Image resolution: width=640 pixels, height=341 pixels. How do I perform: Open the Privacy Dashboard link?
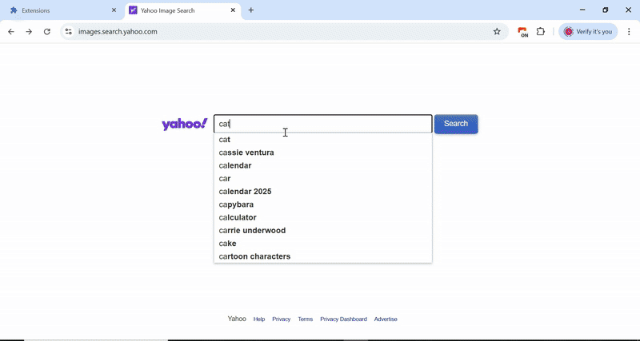[x=343, y=319]
